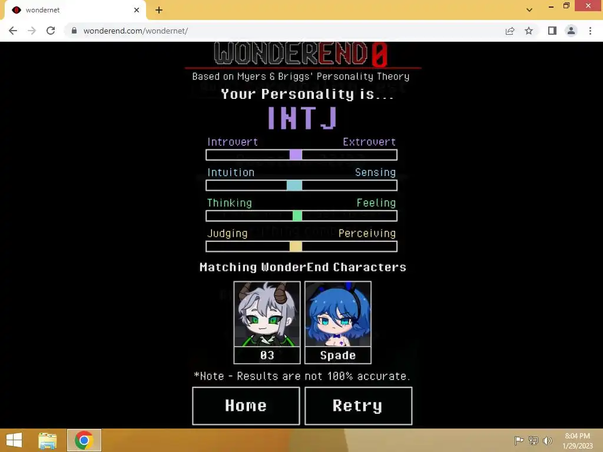
Task: Expand the tab search dropdown
Action: point(529,10)
